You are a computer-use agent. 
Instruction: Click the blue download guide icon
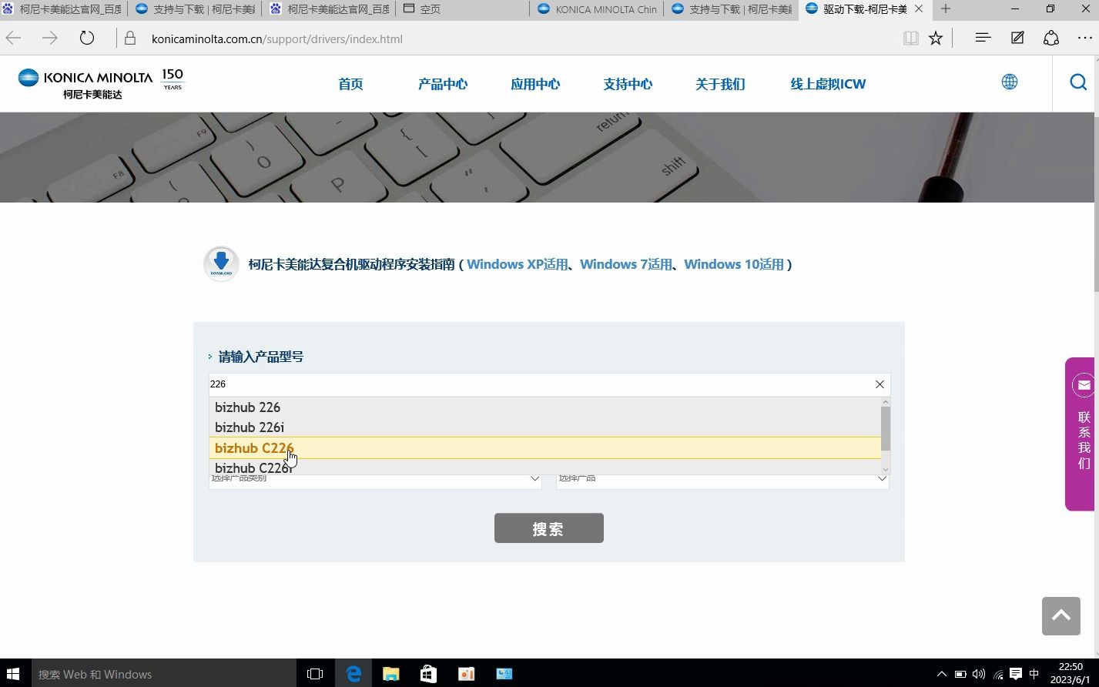click(221, 263)
